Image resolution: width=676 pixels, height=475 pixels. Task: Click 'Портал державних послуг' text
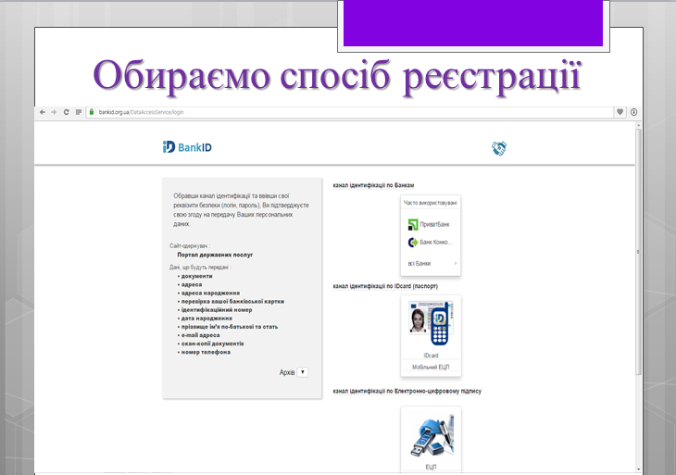pyautogui.click(x=215, y=255)
